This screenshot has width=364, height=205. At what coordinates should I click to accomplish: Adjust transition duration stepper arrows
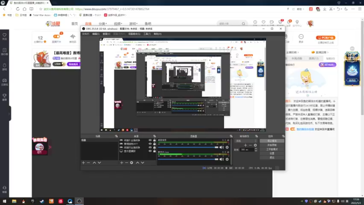(x=256, y=150)
